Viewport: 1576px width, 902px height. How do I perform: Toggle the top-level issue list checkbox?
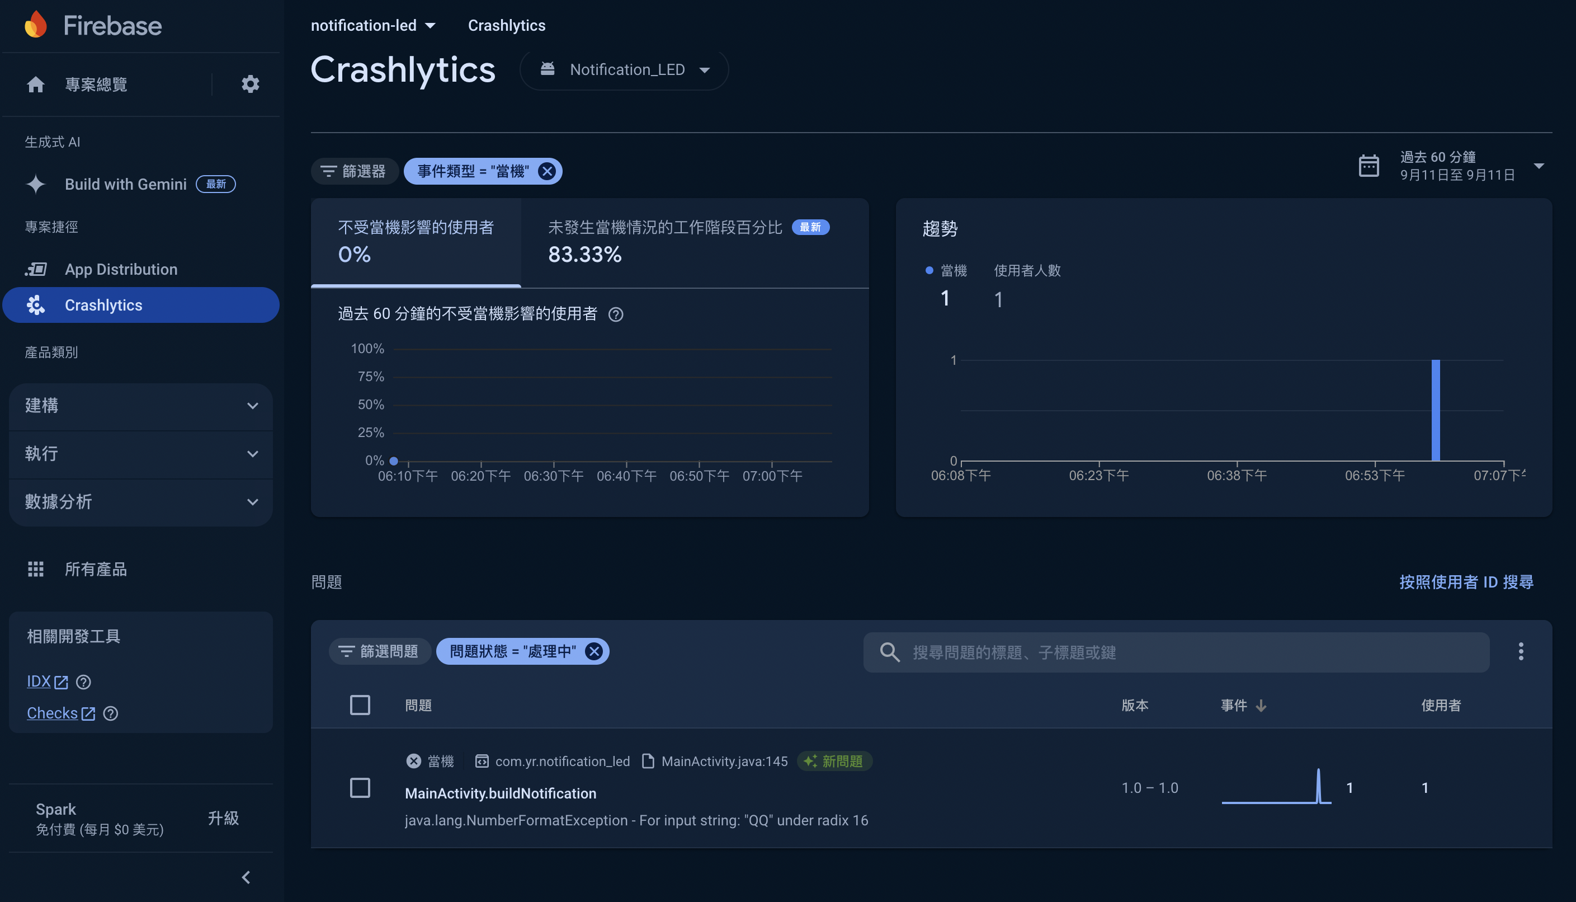pos(361,705)
